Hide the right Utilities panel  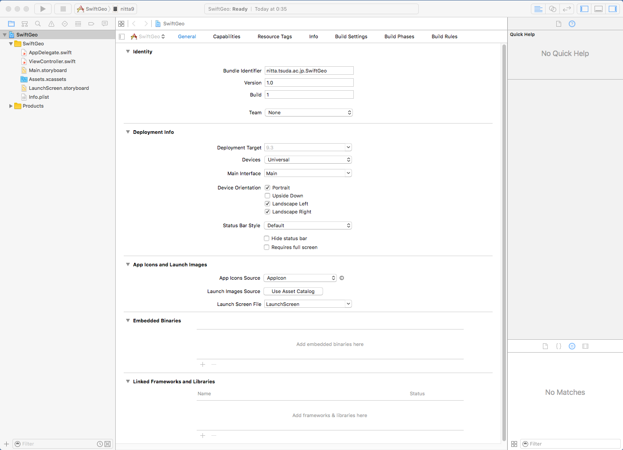click(x=612, y=9)
